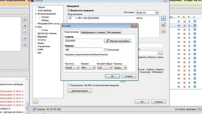Click play arrow in first playlist row
Screen dimensions: 202x114
pos(189,22)
